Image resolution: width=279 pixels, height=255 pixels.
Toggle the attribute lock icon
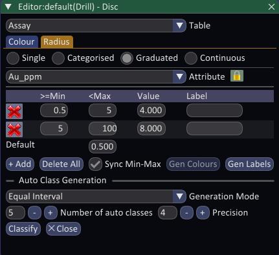(237, 76)
